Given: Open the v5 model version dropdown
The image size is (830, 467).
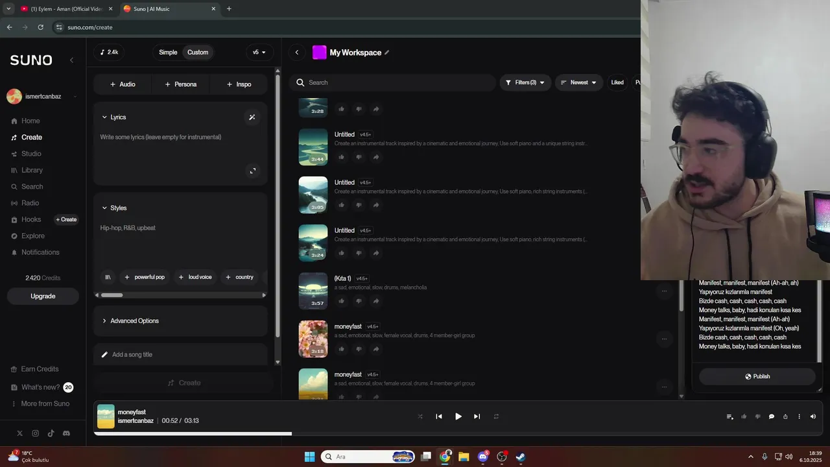Looking at the screenshot, I should coord(259,53).
